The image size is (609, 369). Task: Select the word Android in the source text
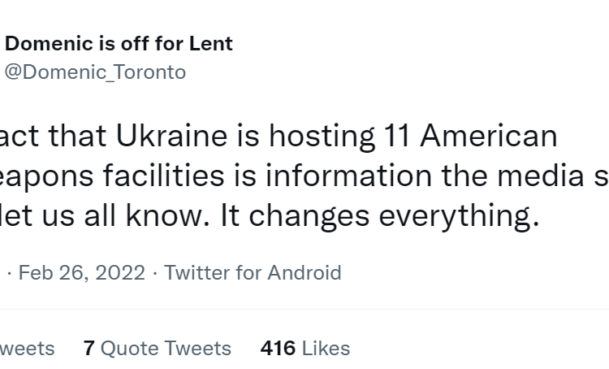(x=304, y=272)
